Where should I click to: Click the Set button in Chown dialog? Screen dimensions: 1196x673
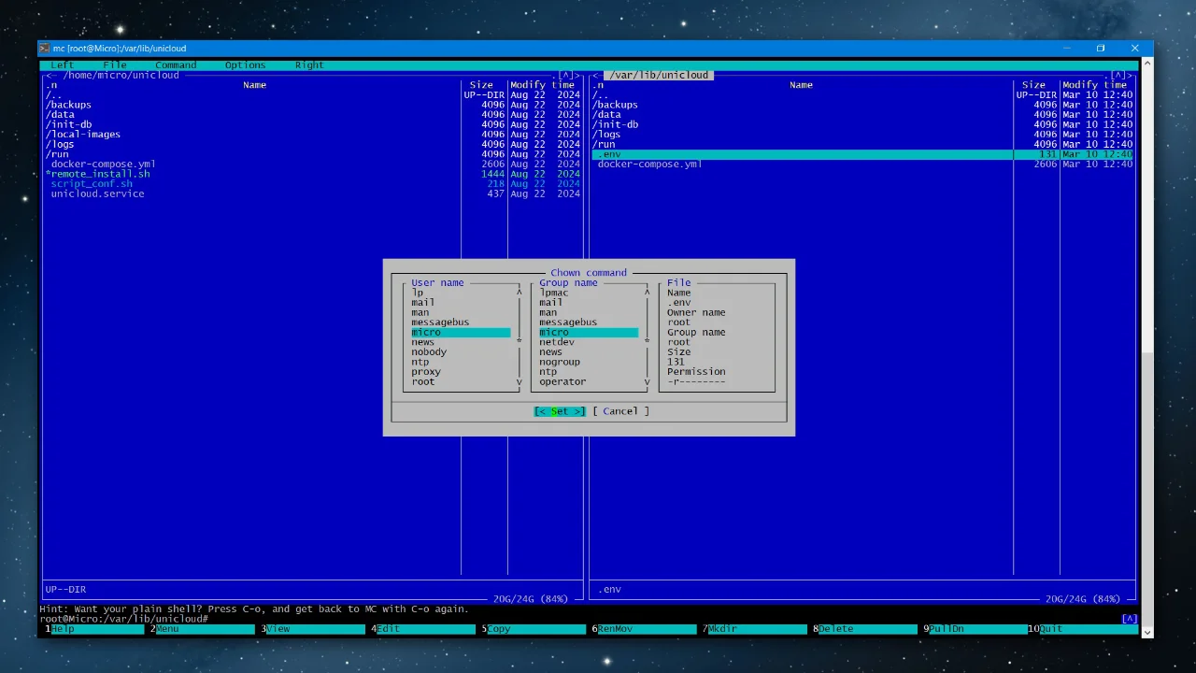click(560, 411)
